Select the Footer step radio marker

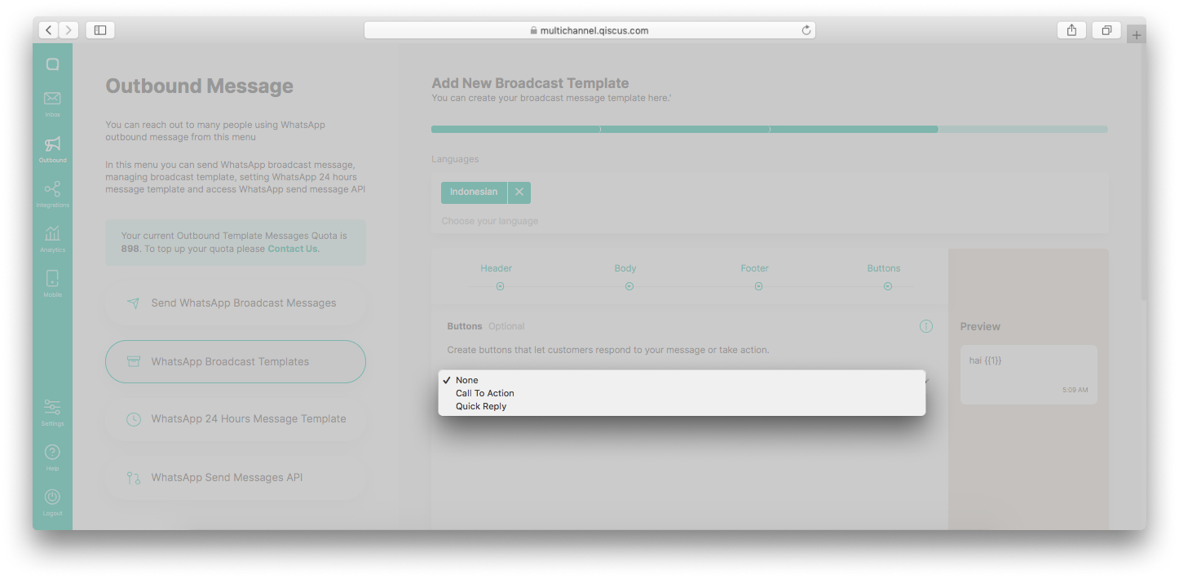pos(758,286)
